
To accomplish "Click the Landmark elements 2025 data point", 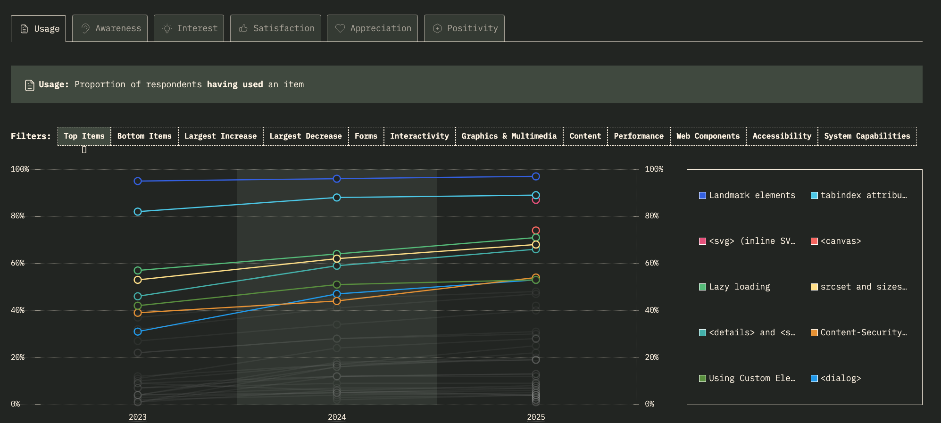I will tap(536, 176).
